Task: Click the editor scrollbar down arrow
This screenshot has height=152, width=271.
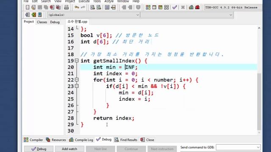Action: click(x=259, y=133)
